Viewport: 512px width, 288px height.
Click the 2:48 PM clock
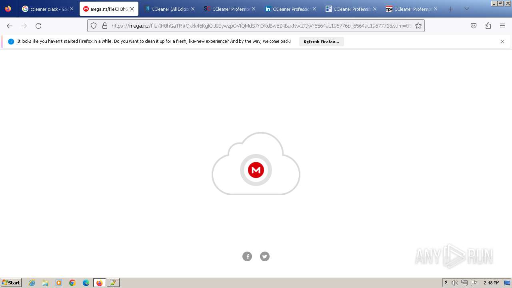point(491,283)
